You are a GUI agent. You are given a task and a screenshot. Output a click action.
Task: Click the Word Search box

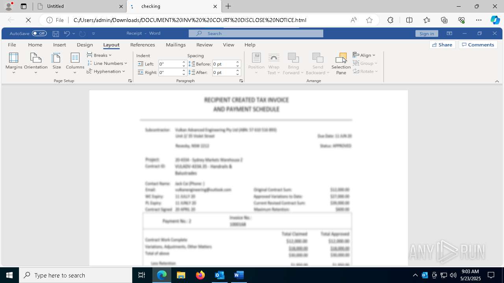pyautogui.click(x=256, y=33)
